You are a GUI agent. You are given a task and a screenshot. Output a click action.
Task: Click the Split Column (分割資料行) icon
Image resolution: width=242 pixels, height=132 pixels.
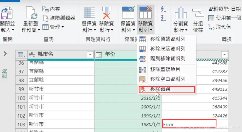(x=181, y=13)
